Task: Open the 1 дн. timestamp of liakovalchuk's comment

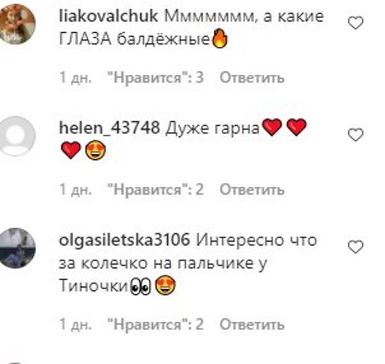Action: 75,78
